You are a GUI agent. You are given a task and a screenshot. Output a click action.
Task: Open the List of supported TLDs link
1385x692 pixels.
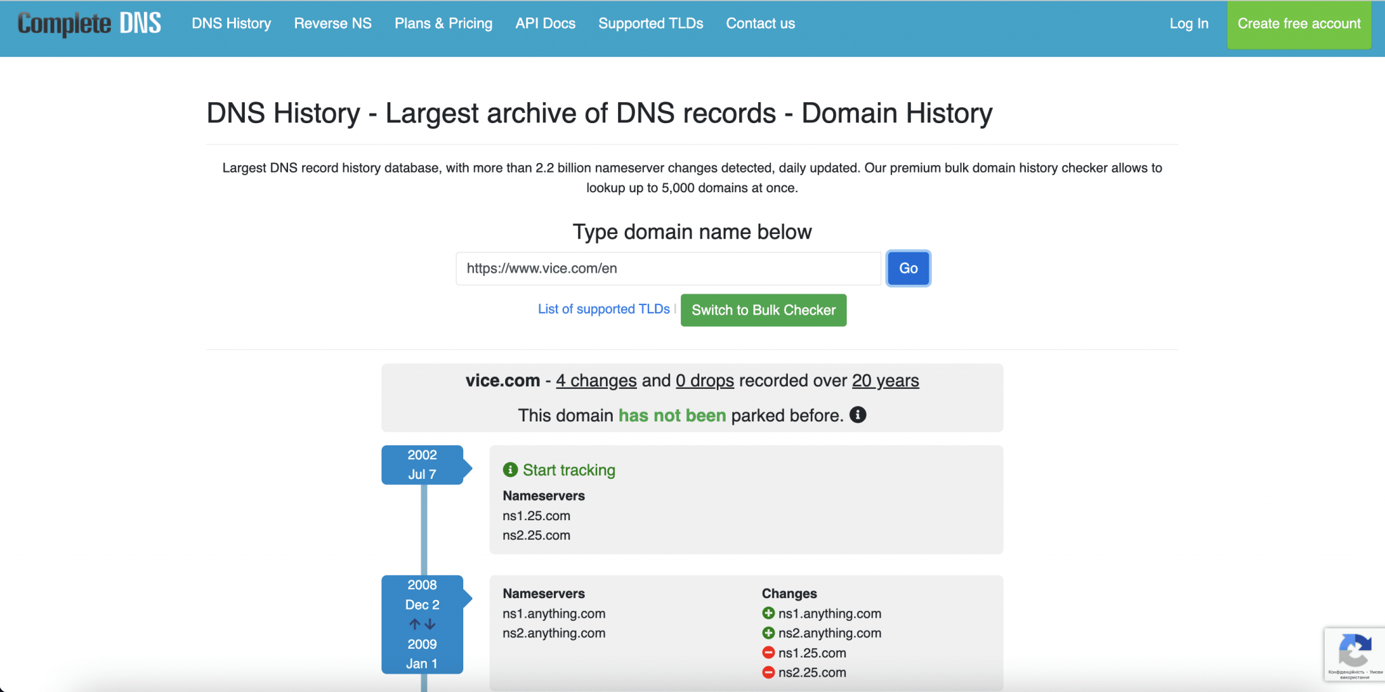[x=604, y=309]
